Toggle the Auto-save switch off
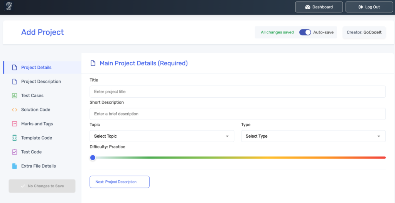Image resolution: width=395 pixels, height=203 pixels. pyautogui.click(x=305, y=32)
